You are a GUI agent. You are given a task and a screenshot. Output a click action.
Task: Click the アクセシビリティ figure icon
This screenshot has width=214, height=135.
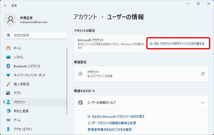point(8,129)
